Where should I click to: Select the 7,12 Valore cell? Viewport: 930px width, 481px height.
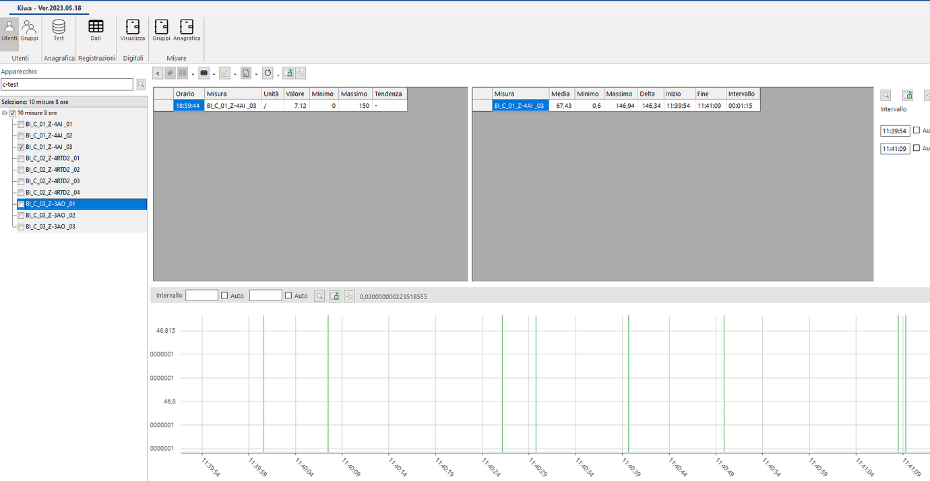coord(297,106)
